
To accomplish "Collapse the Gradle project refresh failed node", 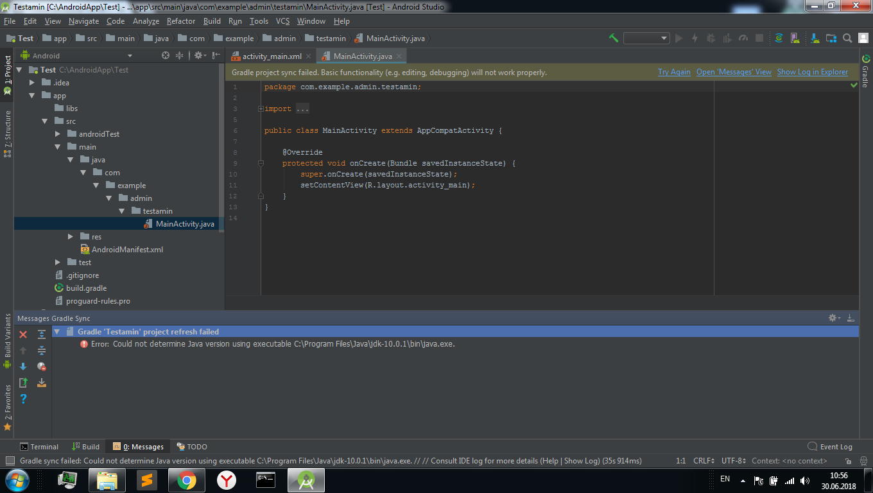I will coord(57,332).
